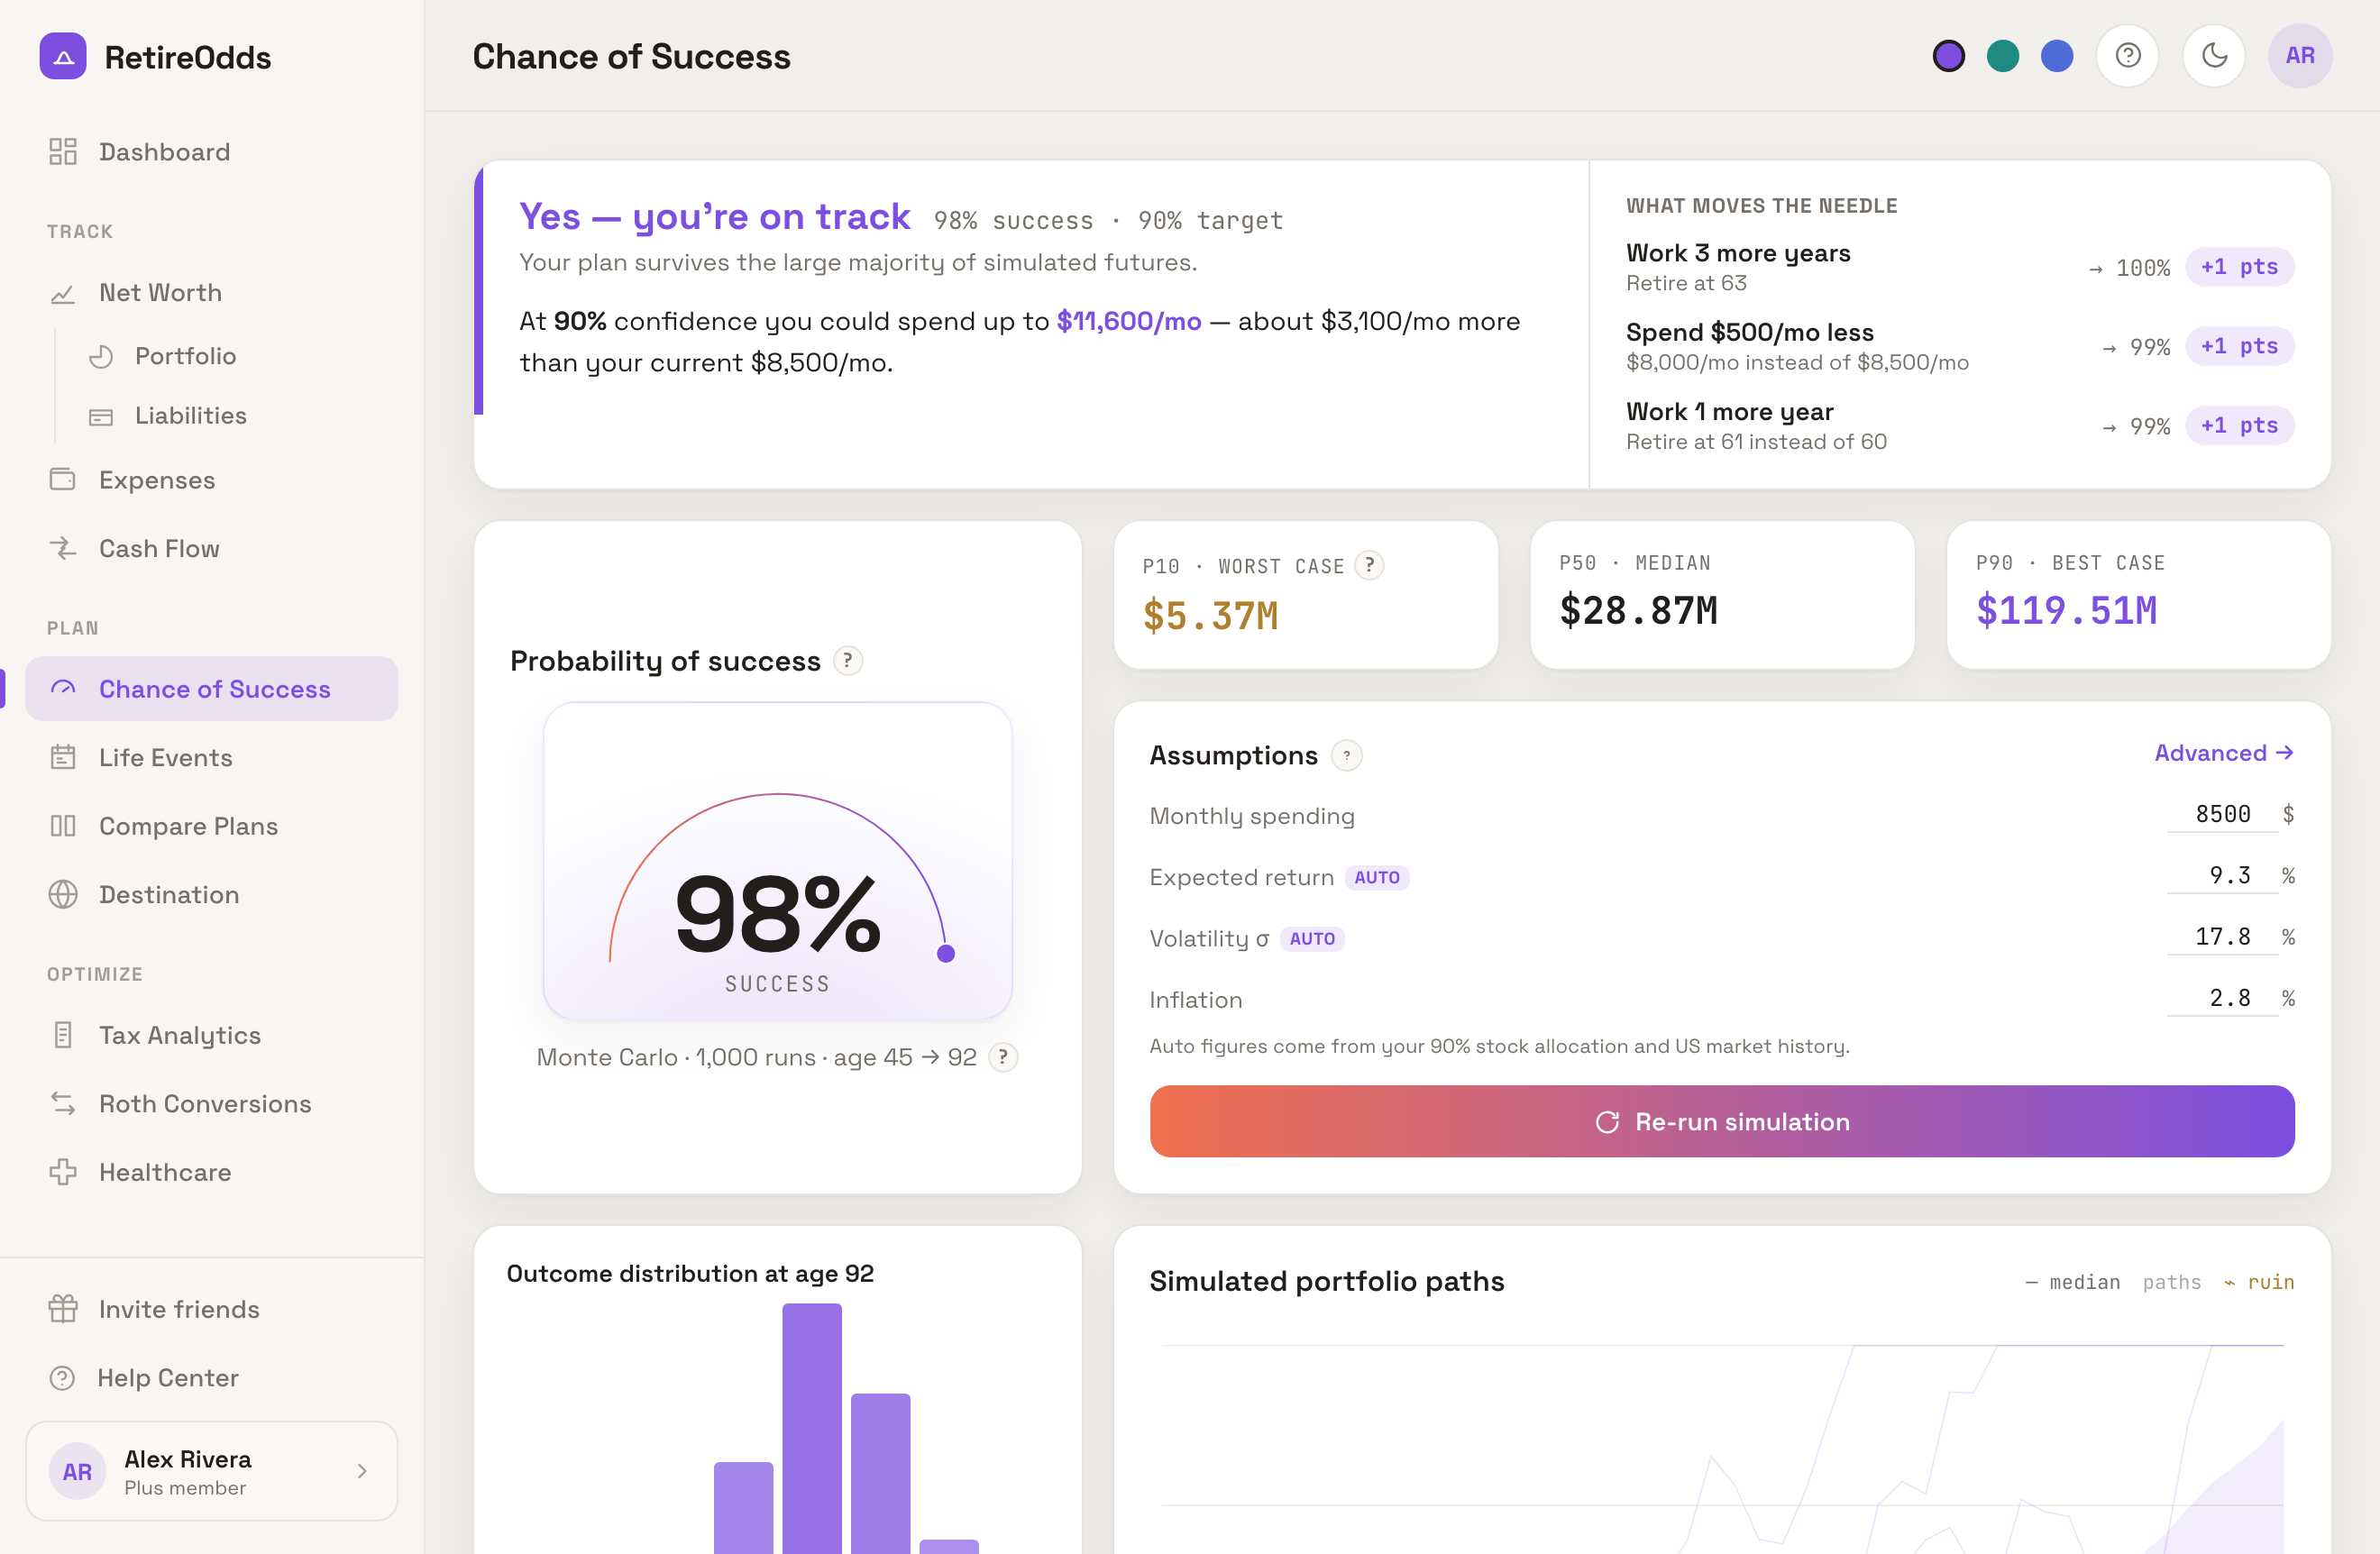Toggle the ruin legend item
Viewport: 2380px width, 1554px height.
(x=2259, y=1282)
